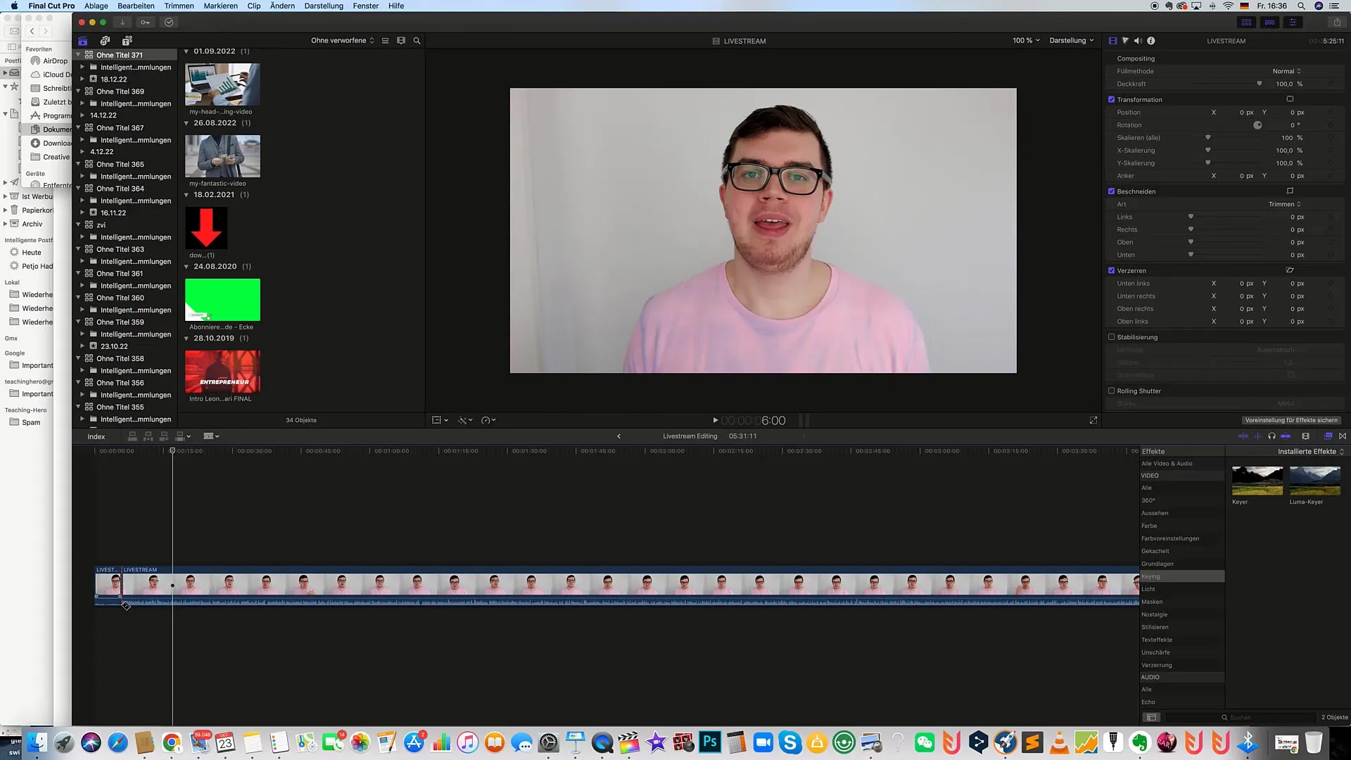The image size is (1351, 760).
Task: Toggle the Stabilisierung checkbox in inspector
Action: 1112,336
